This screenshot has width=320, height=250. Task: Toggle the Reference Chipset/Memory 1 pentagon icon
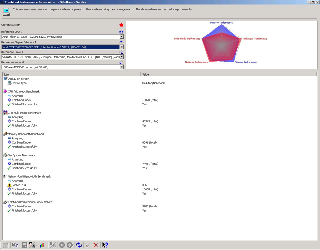pyautogui.click(x=121, y=42)
